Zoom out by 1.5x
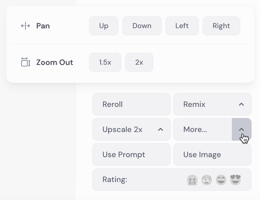This screenshot has width=260, height=200. pyautogui.click(x=105, y=62)
